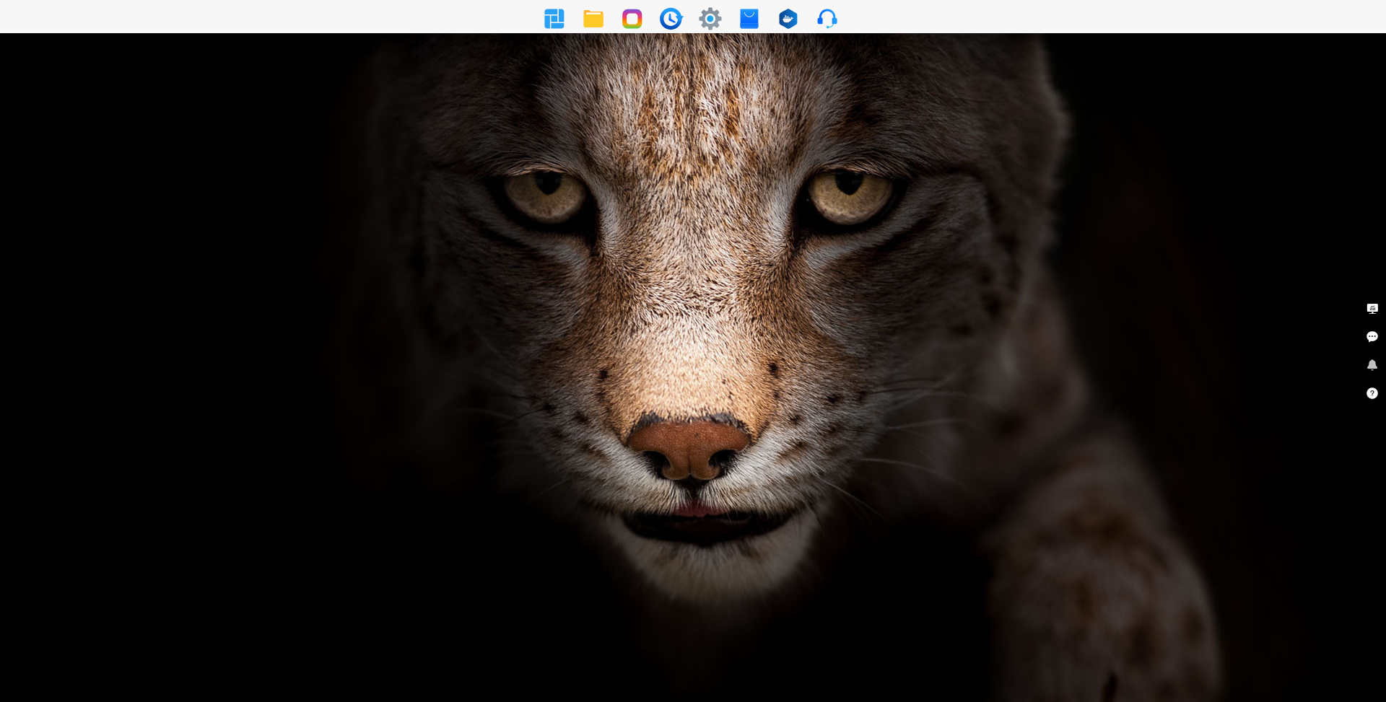The width and height of the screenshot is (1386, 702).
Task: Click the bell below the chat bubble
Action: pyautogui.click(x=1372, y=365)
